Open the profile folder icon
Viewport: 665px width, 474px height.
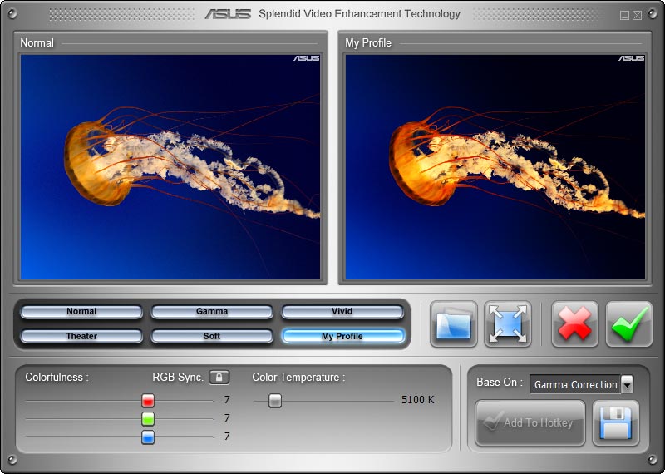pos(453,324)
